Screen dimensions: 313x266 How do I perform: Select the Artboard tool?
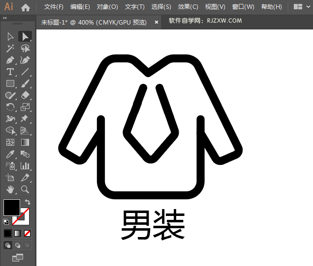(10, 177)
